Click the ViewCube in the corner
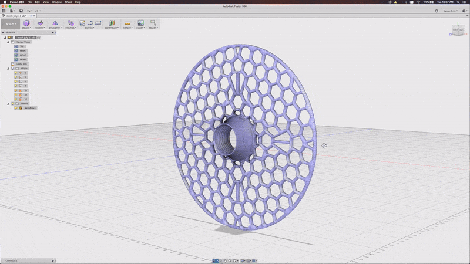The image size is (470, 264). pyautogui.click(x=458, y=30)
